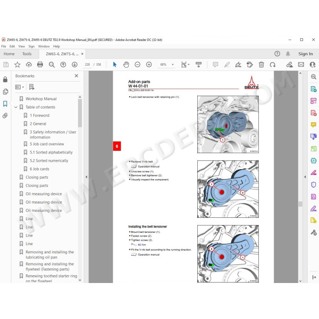Open the scrolling mode tool
This screenshot has width=319, height=319.
click(x=199, y=65)
